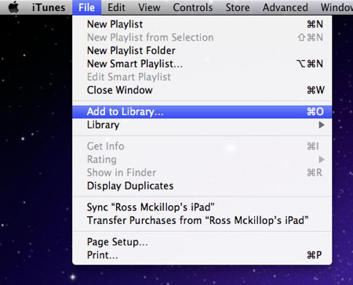Viewport: 353px width, 285px height.
Task: Open the Advanced menu
Action: [285, 7]
